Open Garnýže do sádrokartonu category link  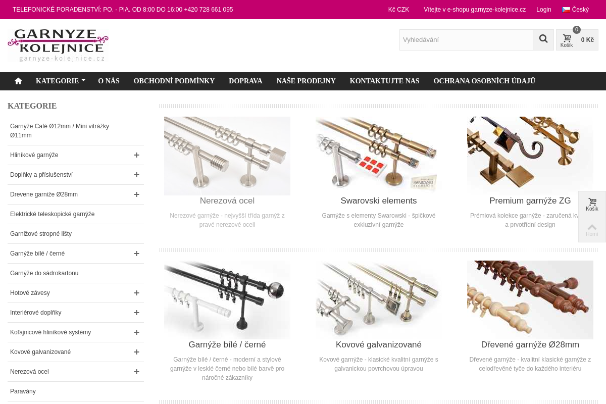click(x=44, y=273)
